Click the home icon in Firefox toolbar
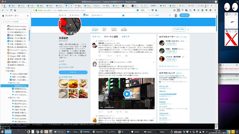This screenshot has height=134, width=239. pyautogui.click(x=15, y=10)
